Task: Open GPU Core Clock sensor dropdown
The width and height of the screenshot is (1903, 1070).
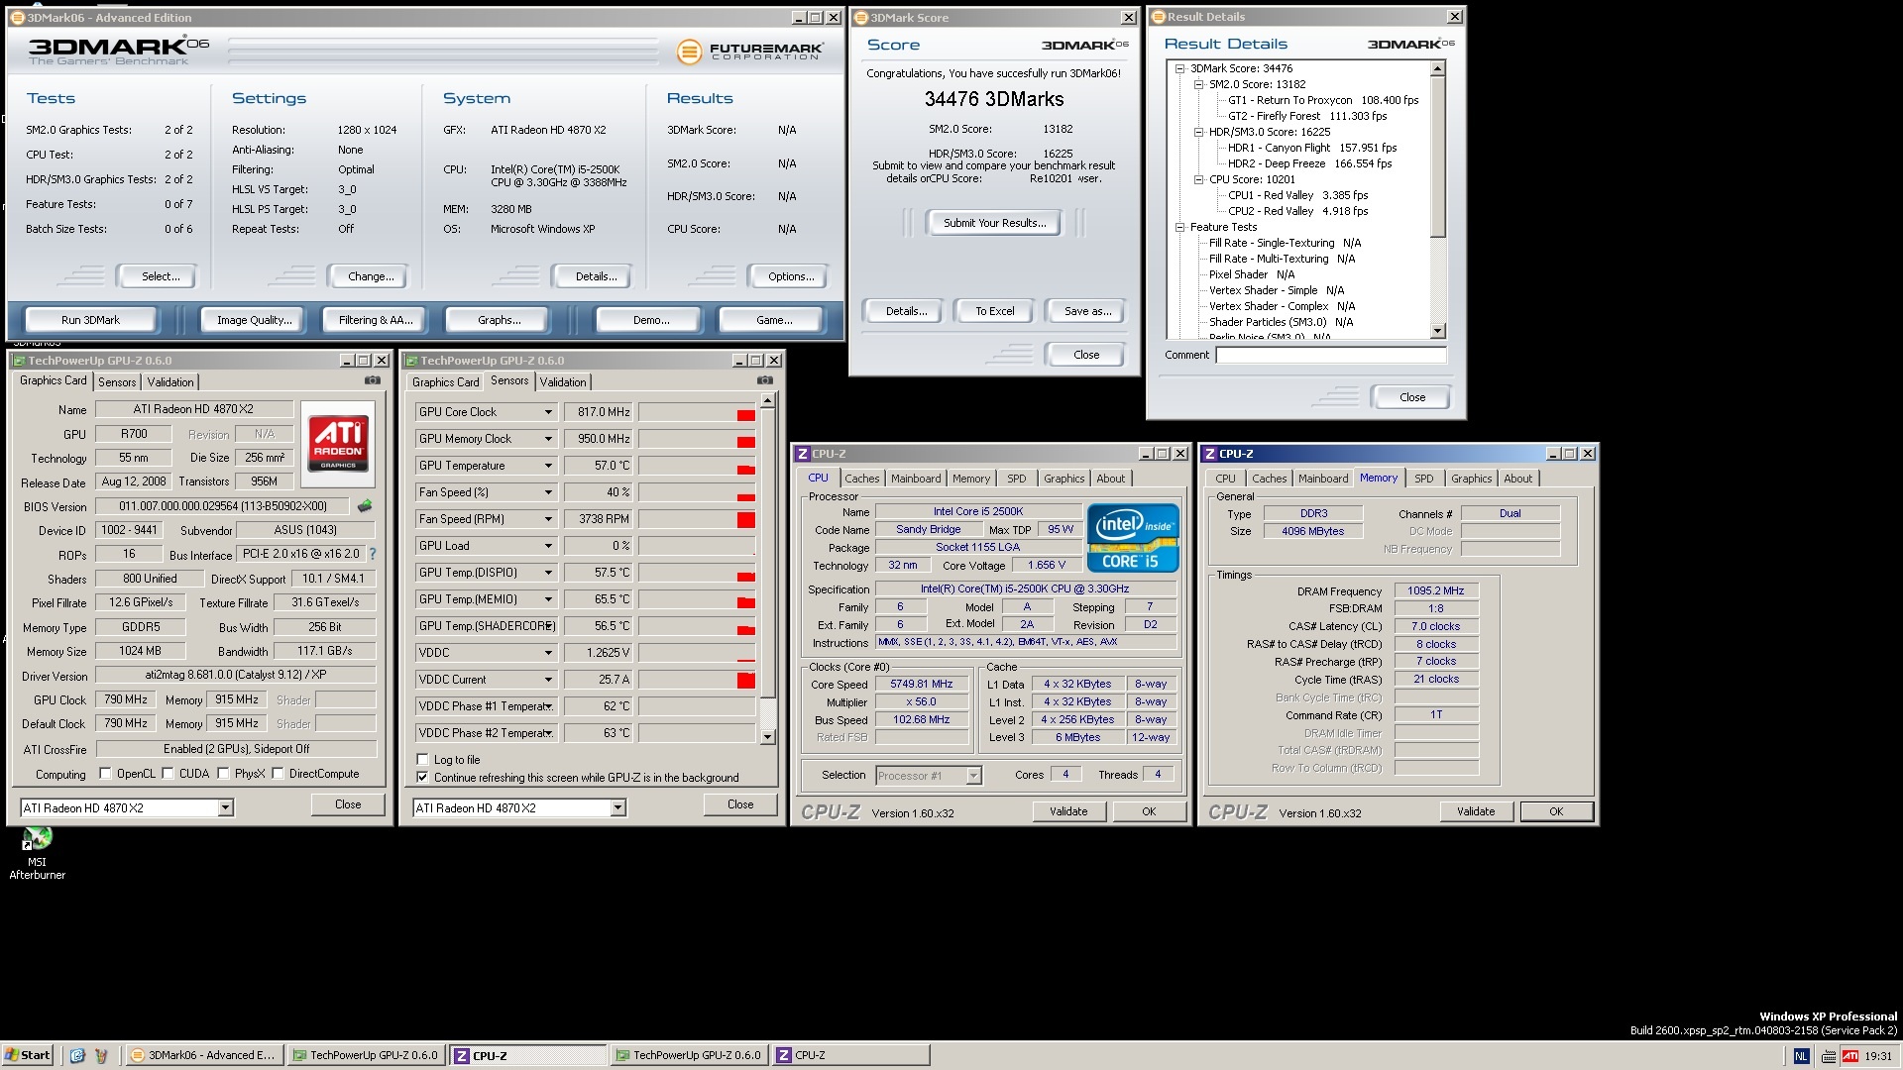Action: click(x=548, y=412)
